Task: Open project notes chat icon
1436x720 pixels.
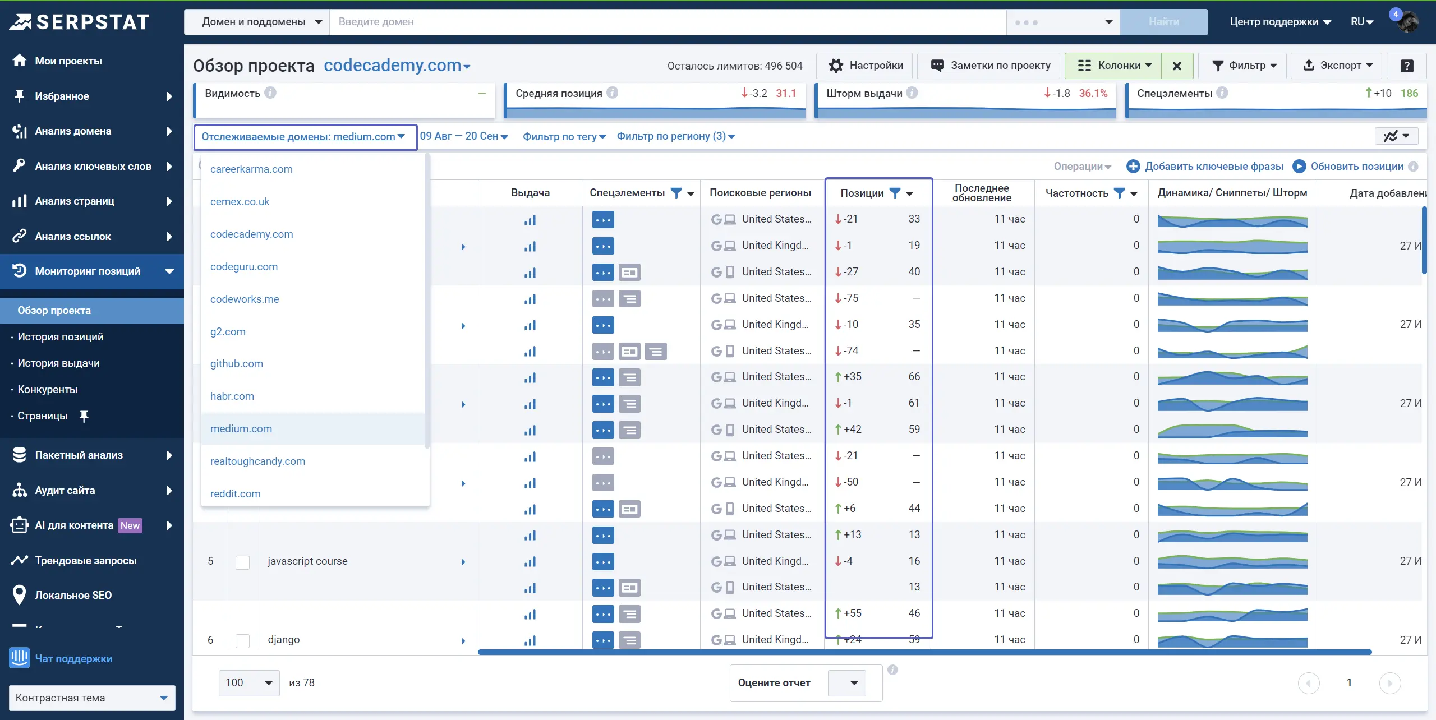Action: [x=937, y=66]
